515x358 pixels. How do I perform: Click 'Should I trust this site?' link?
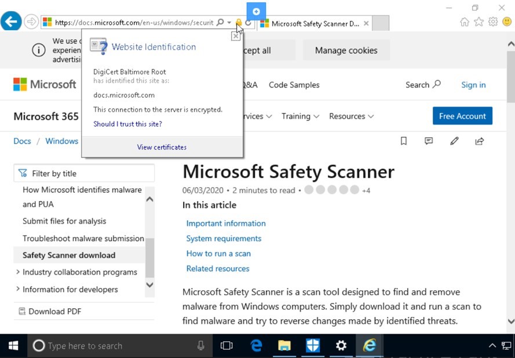coord(127,124)
